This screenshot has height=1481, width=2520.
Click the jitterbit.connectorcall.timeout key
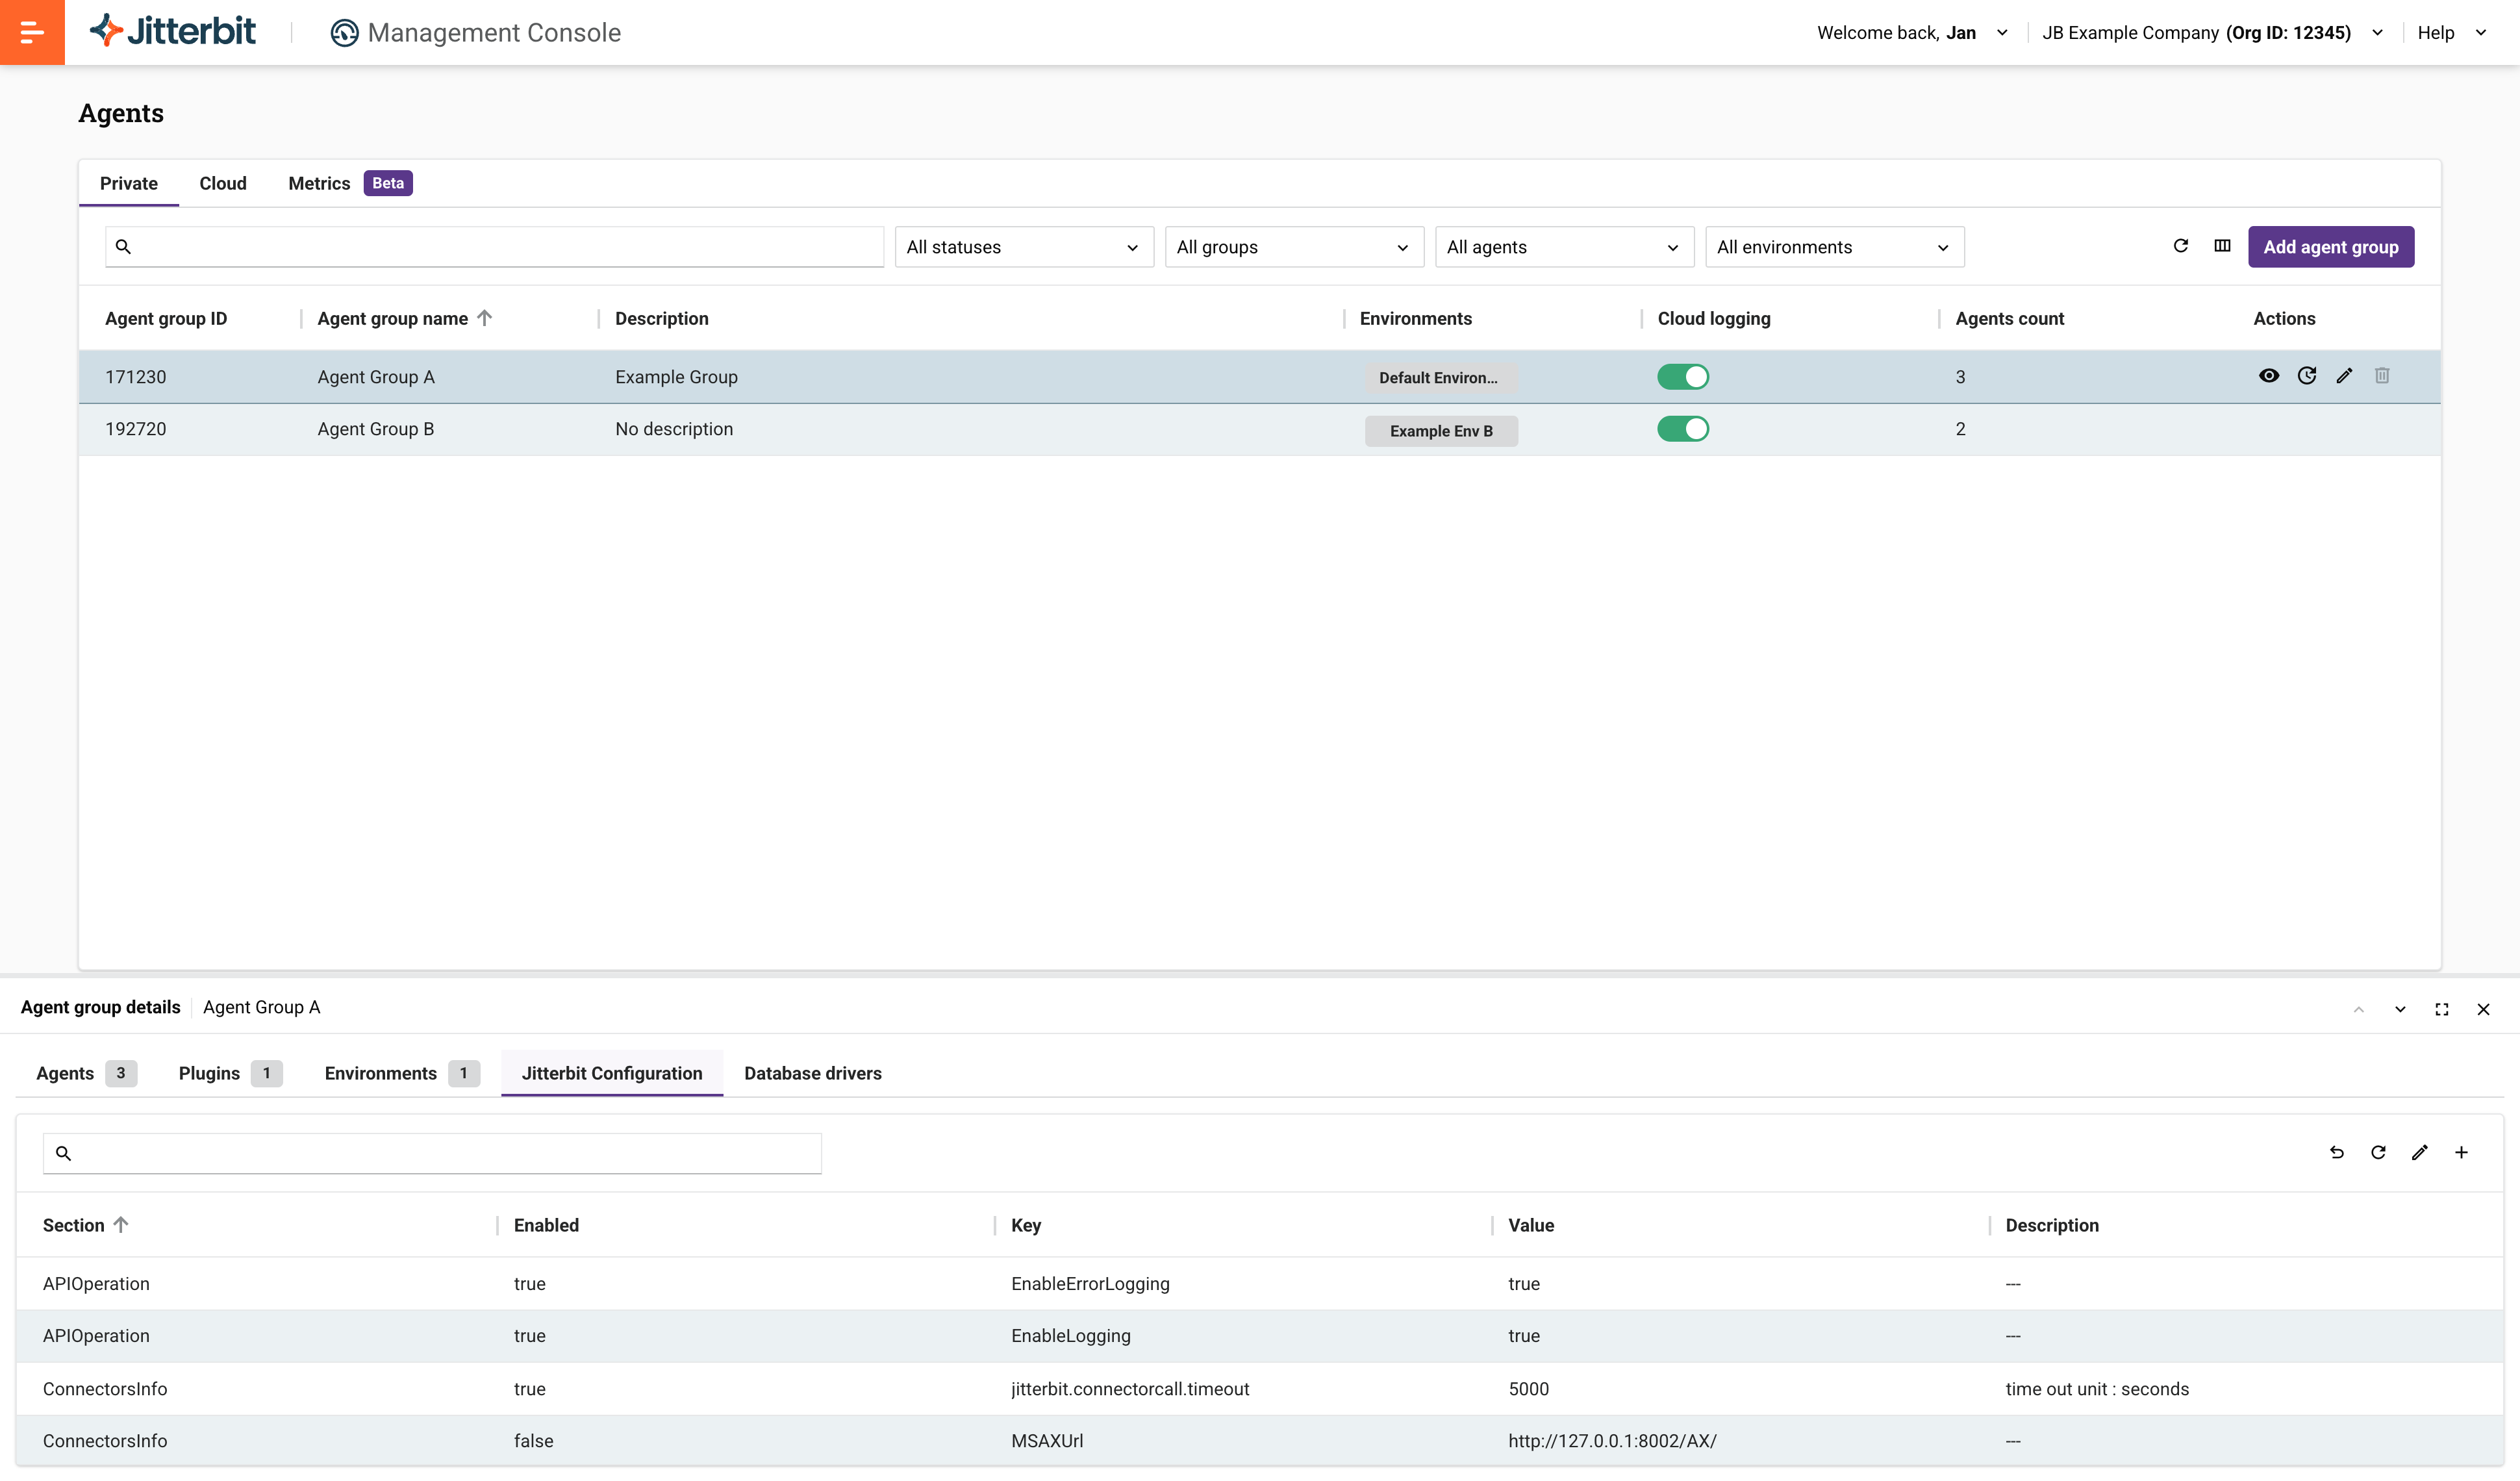(1130, 1389)
